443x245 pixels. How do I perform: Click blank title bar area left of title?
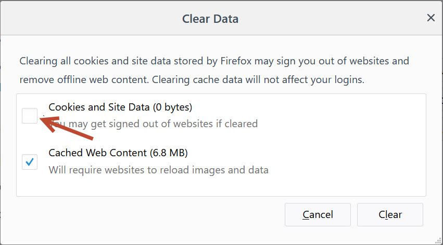pyautogui.click(x=78, y=19)
